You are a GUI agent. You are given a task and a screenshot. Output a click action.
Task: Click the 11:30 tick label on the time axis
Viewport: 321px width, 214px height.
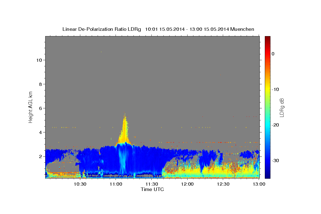point(152,184)
